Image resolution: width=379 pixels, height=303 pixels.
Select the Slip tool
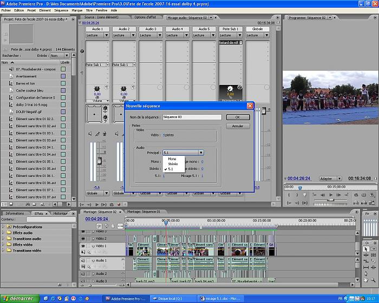point(365,267)
